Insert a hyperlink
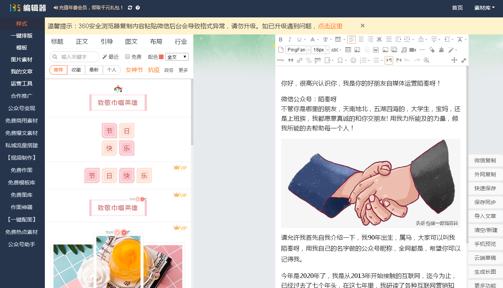 pos(300,60)
